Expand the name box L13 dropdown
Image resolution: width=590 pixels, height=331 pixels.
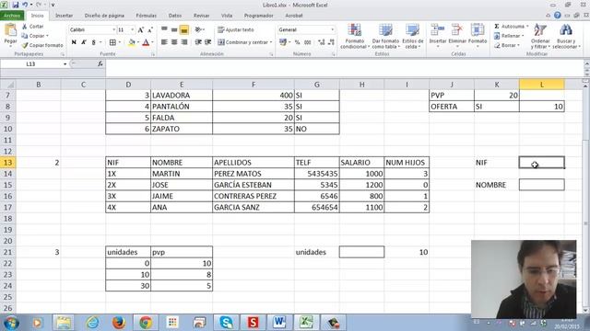point(65,64)
